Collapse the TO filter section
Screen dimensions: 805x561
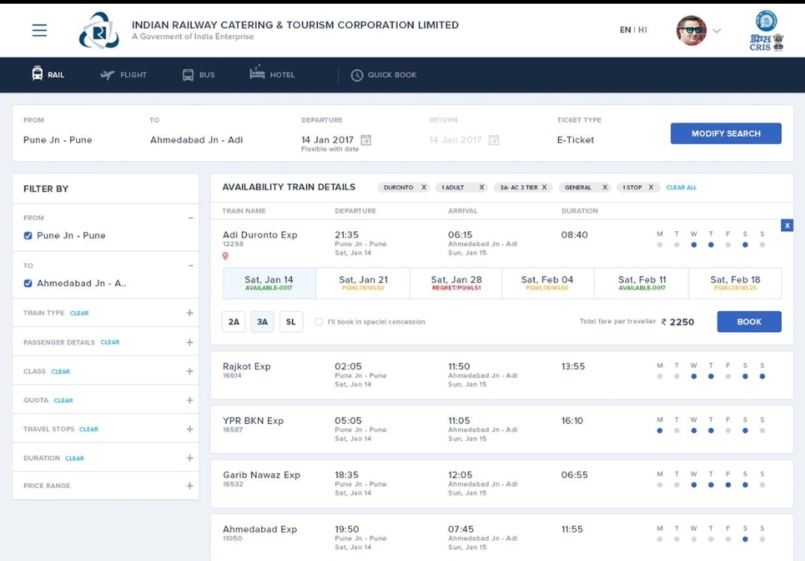(x=190, y=266)
